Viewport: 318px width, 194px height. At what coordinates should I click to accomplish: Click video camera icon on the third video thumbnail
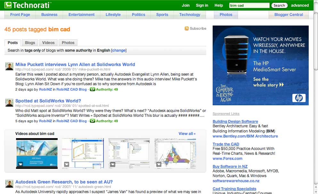[112, 164]
